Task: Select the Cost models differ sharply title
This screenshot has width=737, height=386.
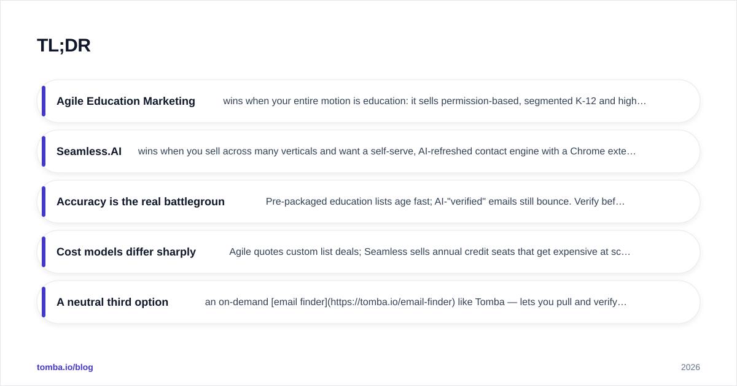Action: [126, 252]
